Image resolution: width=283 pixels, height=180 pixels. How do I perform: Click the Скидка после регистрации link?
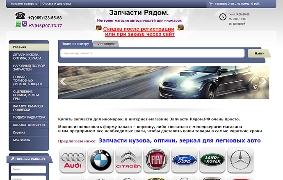[x=139, y=31]
